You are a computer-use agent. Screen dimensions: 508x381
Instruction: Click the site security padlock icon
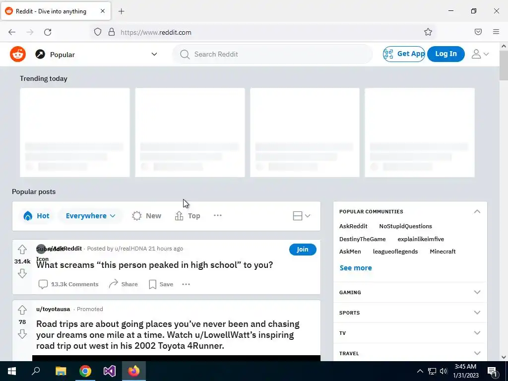point(112,32)
